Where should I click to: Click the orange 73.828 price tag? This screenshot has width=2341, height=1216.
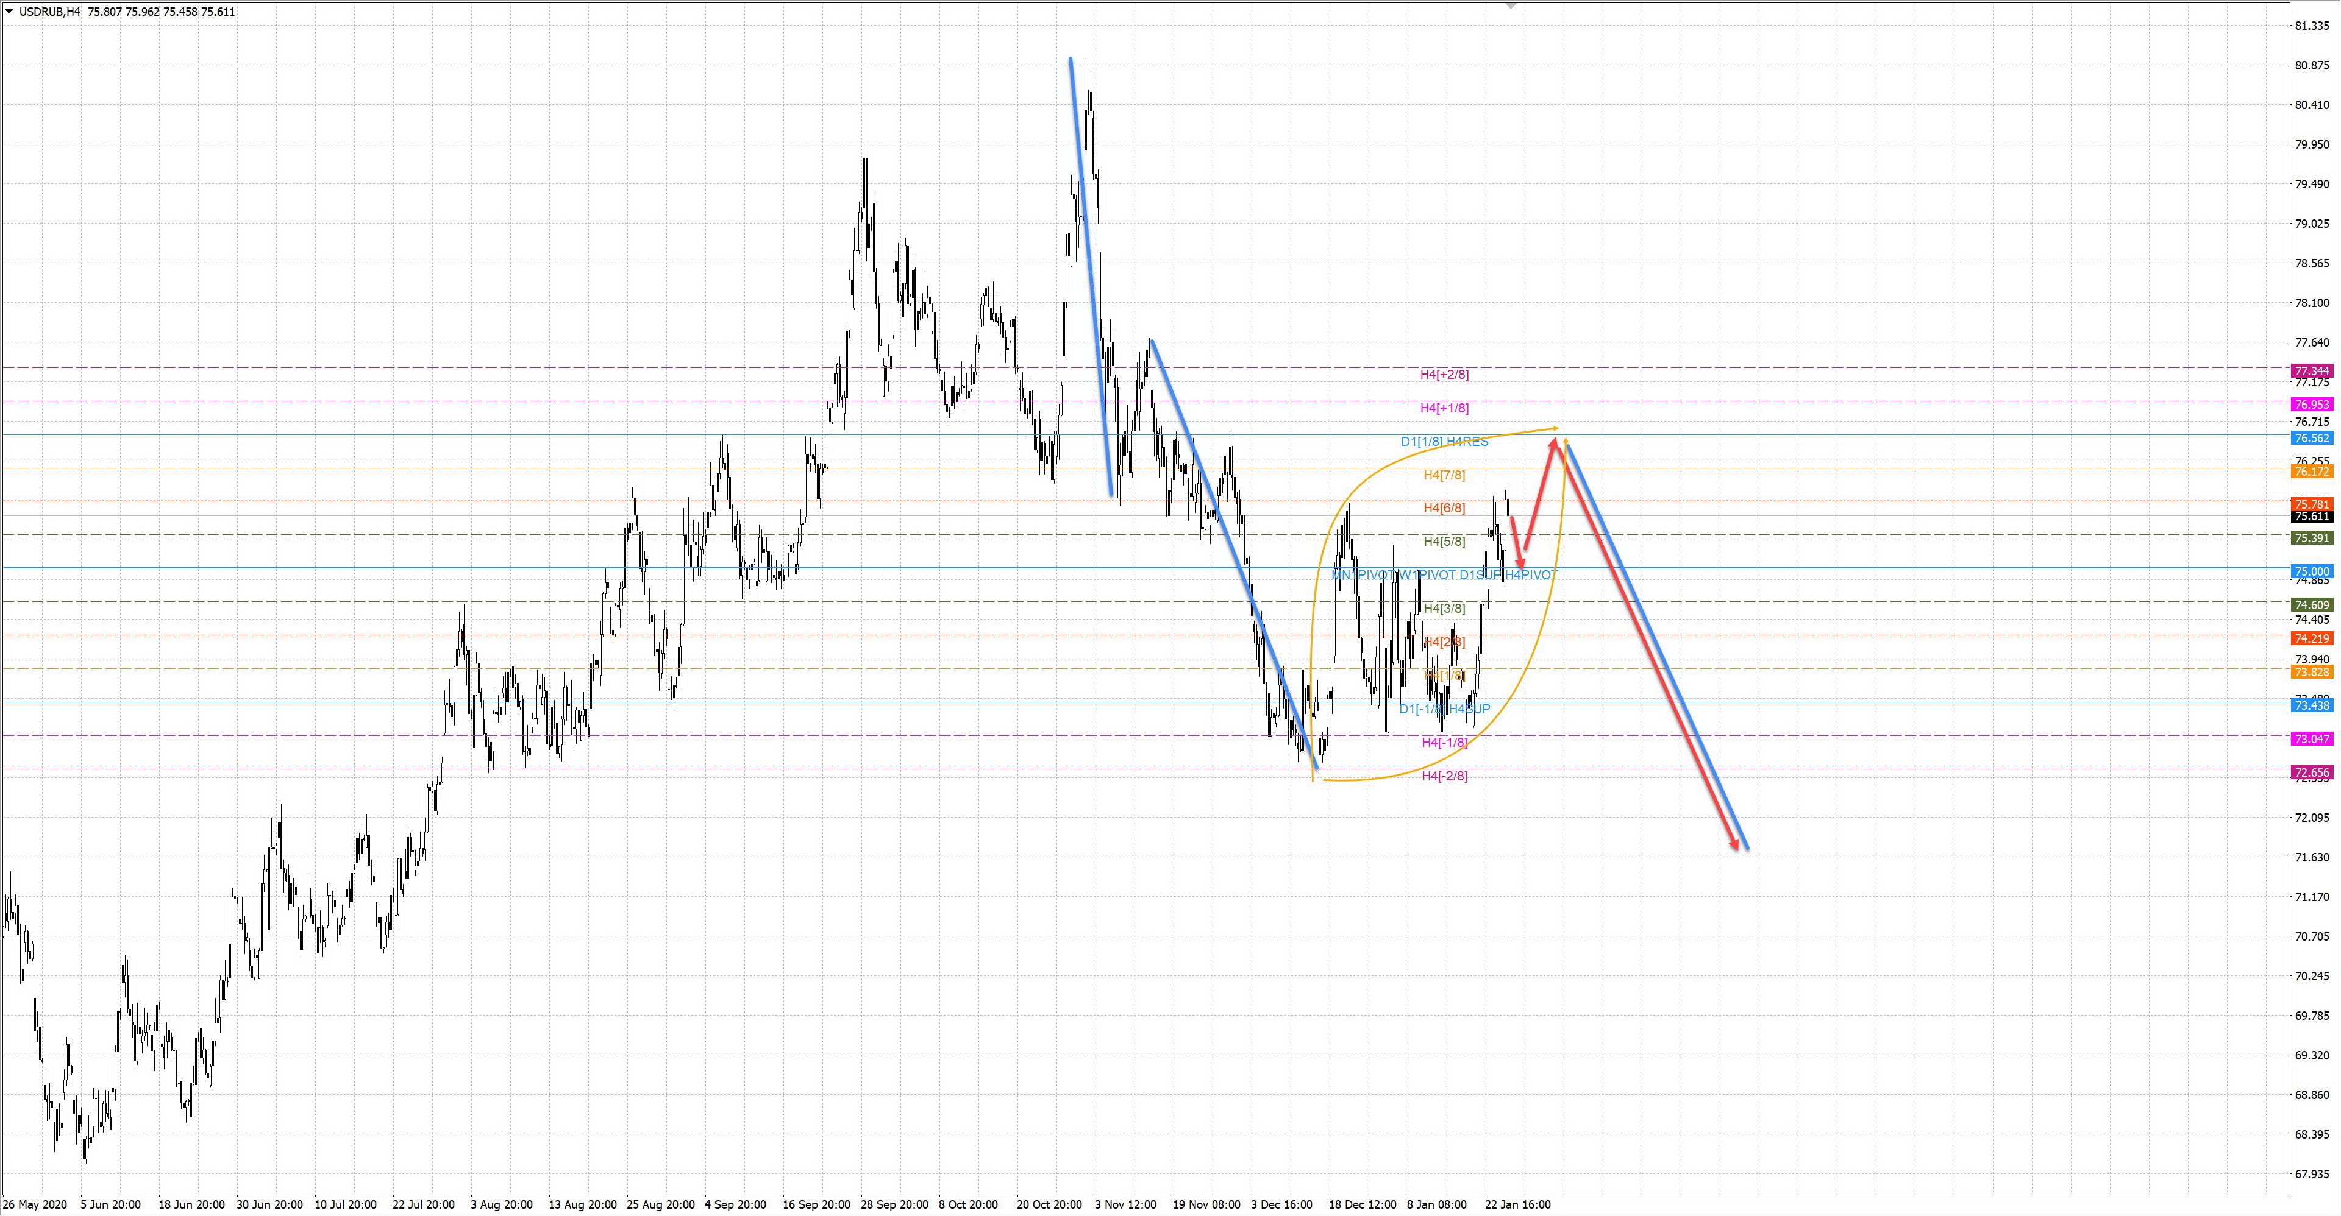[x=2312, y=672]
